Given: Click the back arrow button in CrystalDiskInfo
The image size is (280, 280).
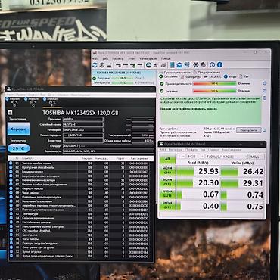Looking at the screenshot, I should (x=10, y=113).
